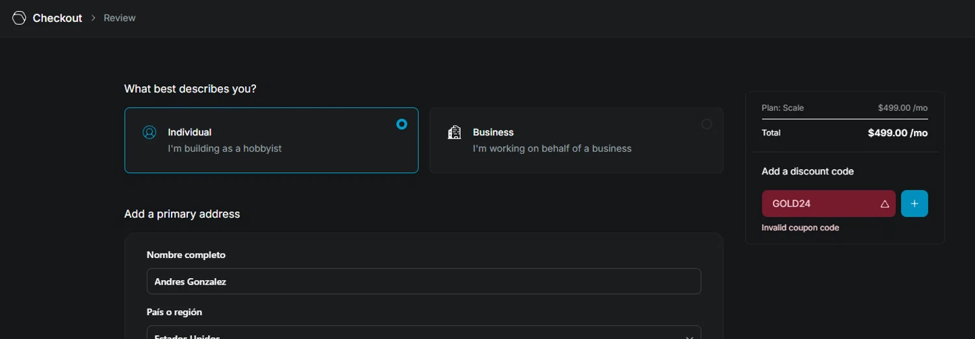
Task: Click the 'Add a primary address' heading
Action: [x=182, y=214]
